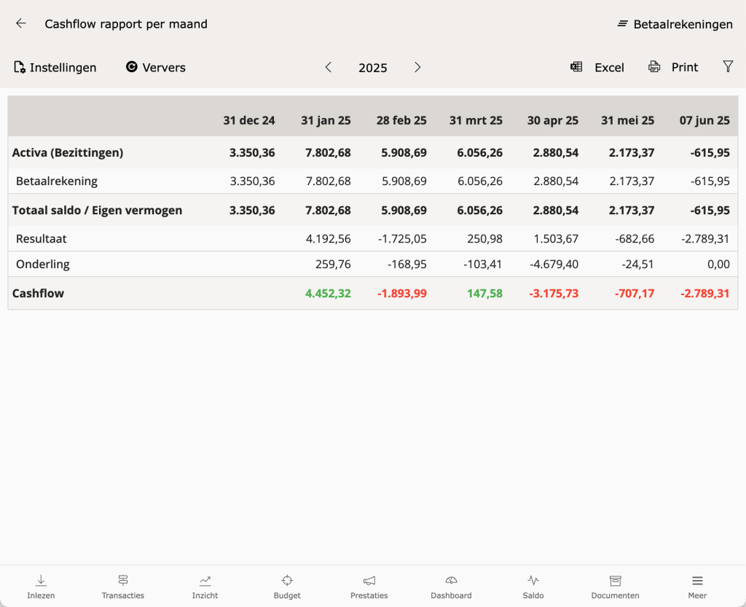Click the back arrow icon
The width and height of the screenshot is (746, 607).
coord(21,23)
